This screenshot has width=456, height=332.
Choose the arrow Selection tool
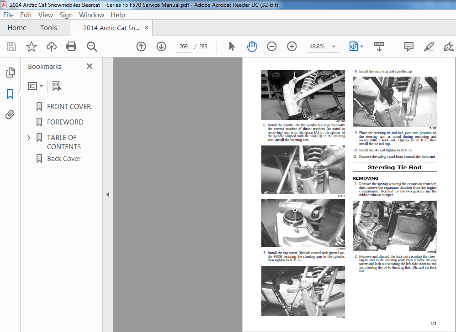(232, 47)
